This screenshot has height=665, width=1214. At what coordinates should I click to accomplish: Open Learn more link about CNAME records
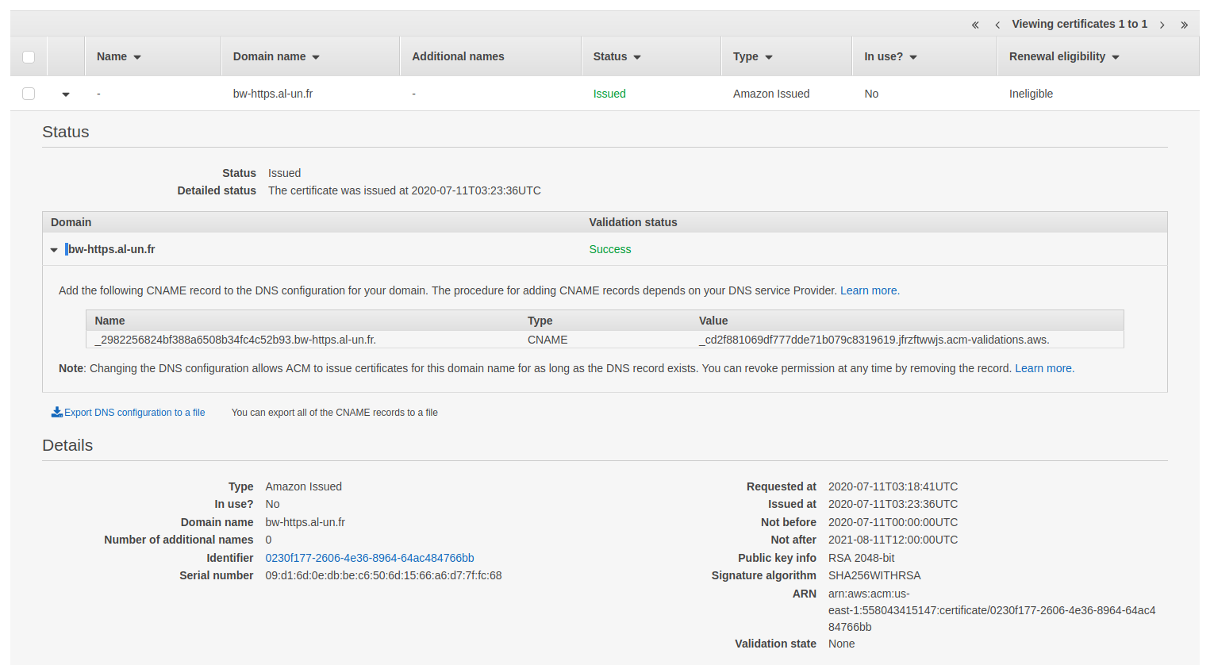(869, 290)
